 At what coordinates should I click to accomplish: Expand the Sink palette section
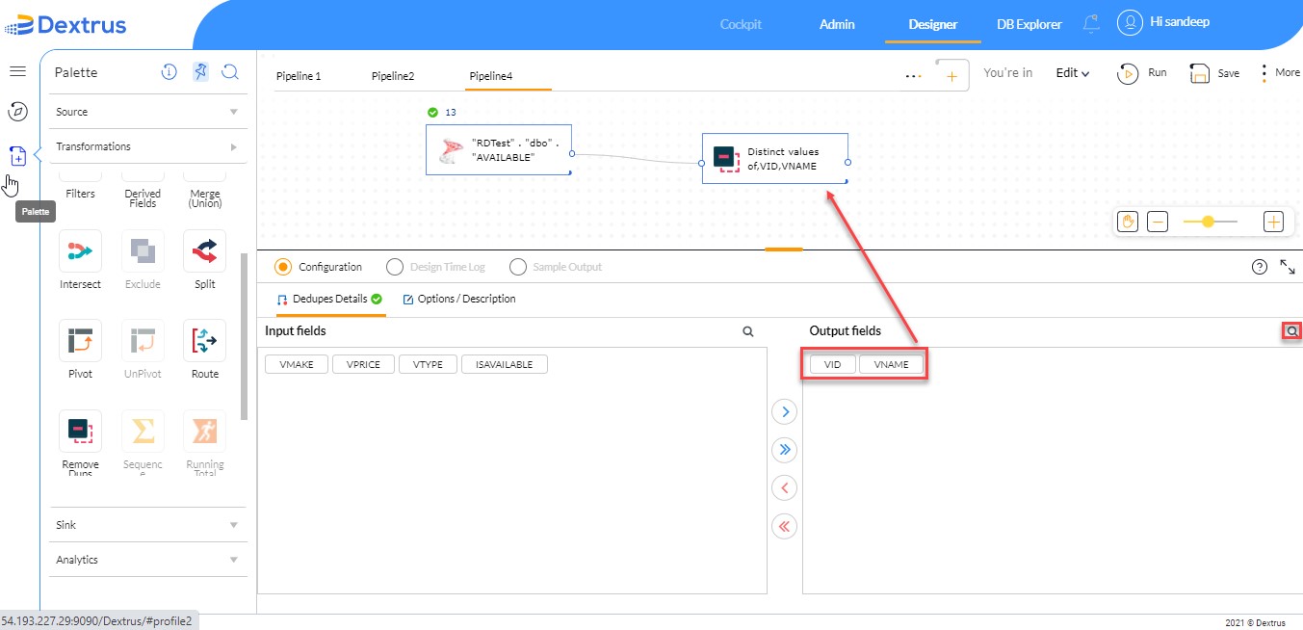pos(148,525)
